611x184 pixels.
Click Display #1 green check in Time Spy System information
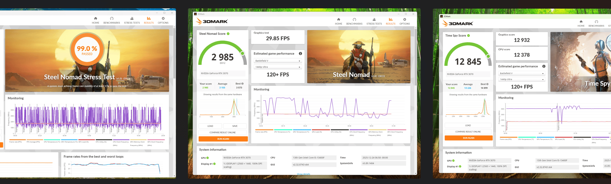(460, 166)
